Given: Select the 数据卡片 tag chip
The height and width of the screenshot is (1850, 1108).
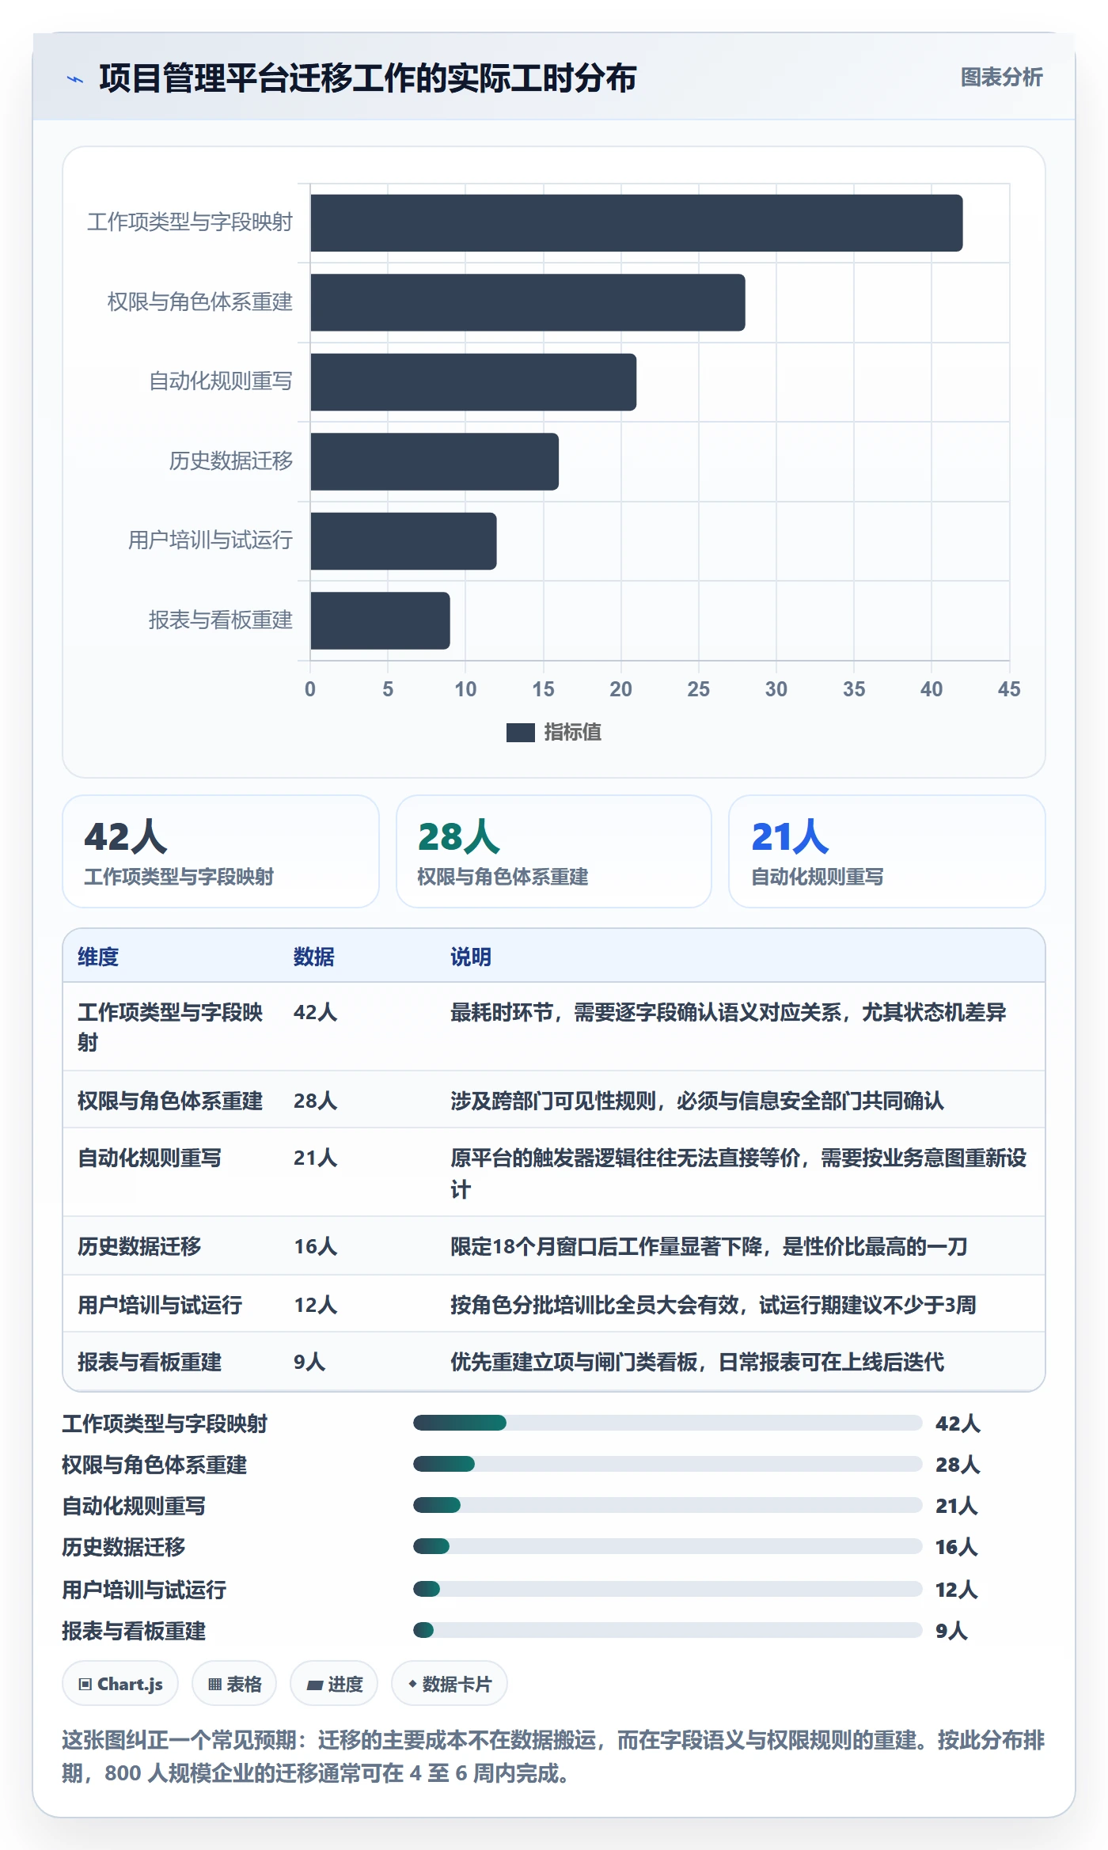Looking at the screenshot, I should [450, 1684].
